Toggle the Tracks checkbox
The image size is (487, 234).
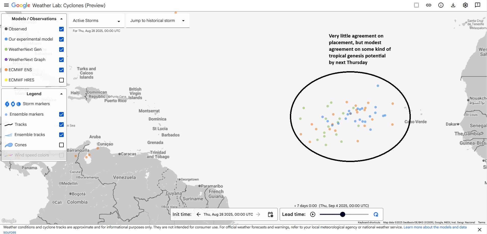(61, 125)
